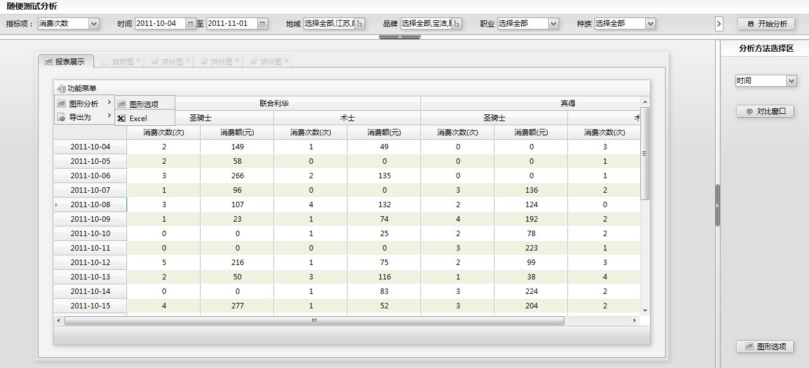Select the 2011-10-12 row header

90,262
